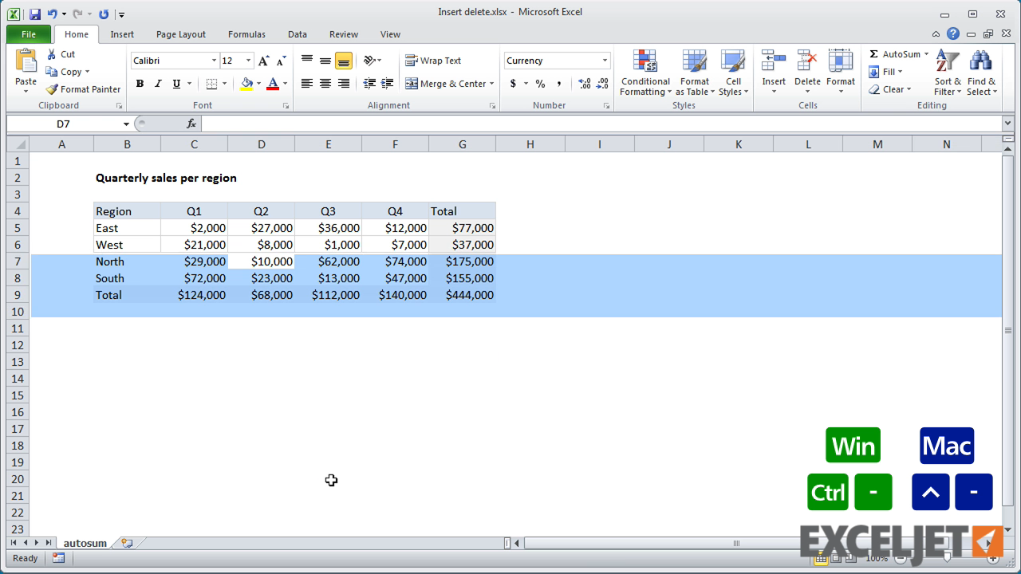Open Cell Styles gallery

coord(733,73)
